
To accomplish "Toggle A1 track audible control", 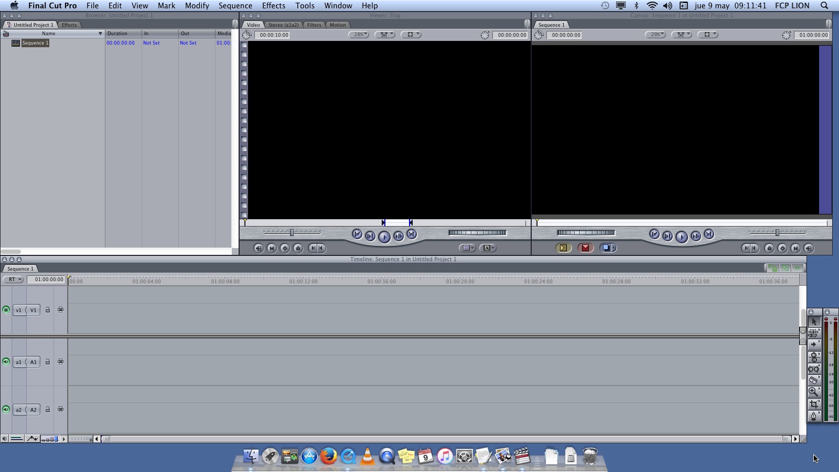I will pos(6,362).
